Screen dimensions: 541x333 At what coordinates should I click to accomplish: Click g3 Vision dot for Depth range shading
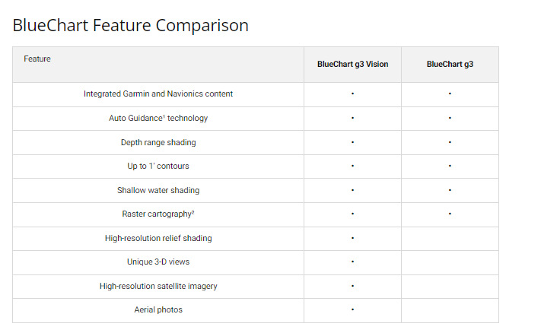pos(353,142)
